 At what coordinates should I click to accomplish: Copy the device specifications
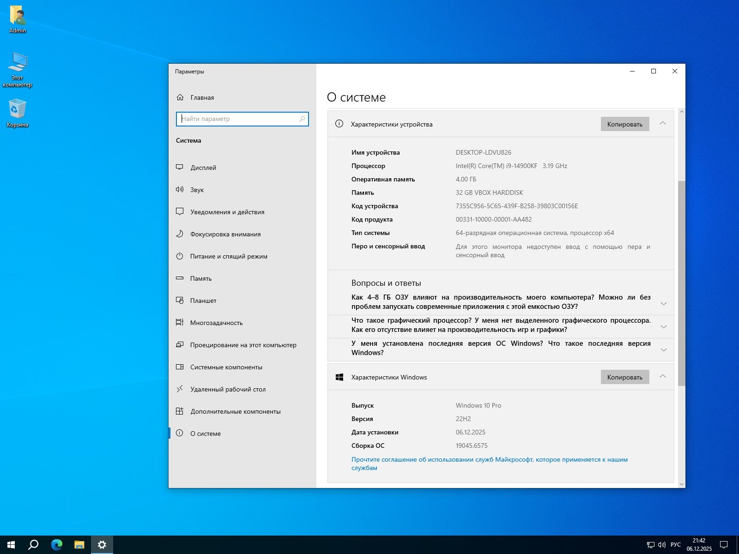624,124
